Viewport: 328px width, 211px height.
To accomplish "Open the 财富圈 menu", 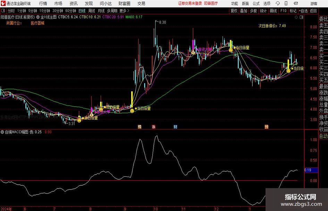I will (x=125, y=3).
